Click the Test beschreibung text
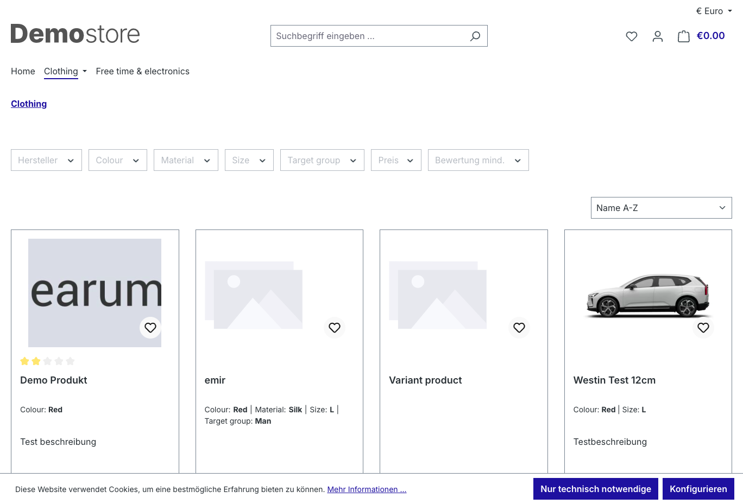This screenshot has height=504, width=743. click(x=58, y=442)
